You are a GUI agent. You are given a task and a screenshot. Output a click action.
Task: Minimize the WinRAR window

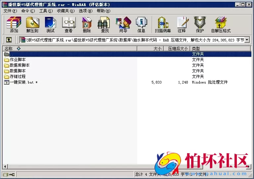point(237,5)
